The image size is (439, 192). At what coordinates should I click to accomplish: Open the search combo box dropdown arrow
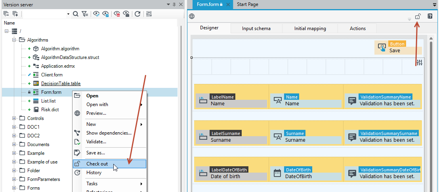(x=68, y=14)
